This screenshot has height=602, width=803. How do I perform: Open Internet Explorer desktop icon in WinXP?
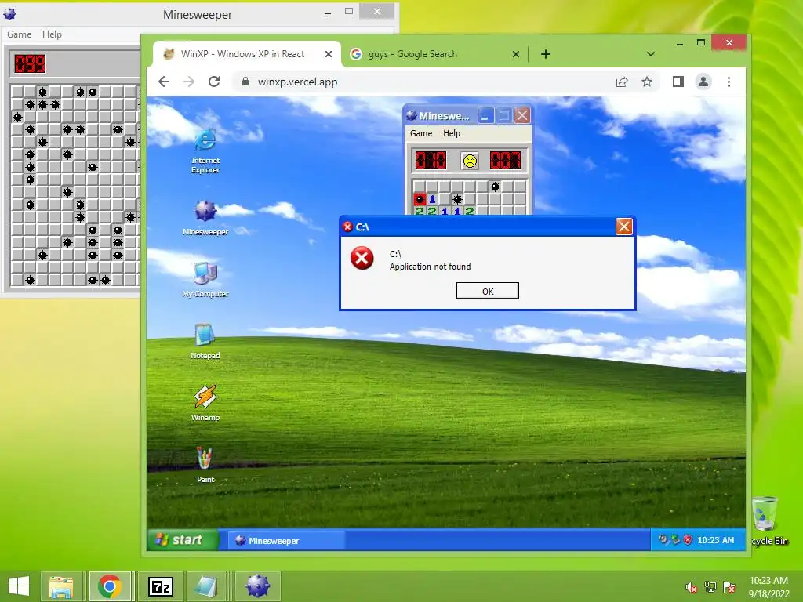205,150
